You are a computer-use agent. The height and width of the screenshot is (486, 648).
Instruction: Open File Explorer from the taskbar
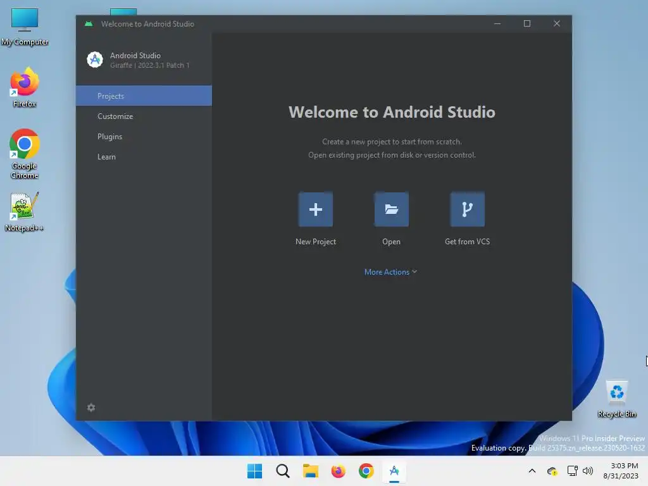coord(310,471)
